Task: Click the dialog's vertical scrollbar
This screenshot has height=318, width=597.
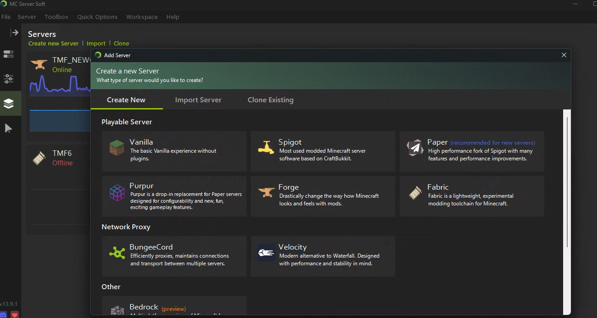Action: 567,181
